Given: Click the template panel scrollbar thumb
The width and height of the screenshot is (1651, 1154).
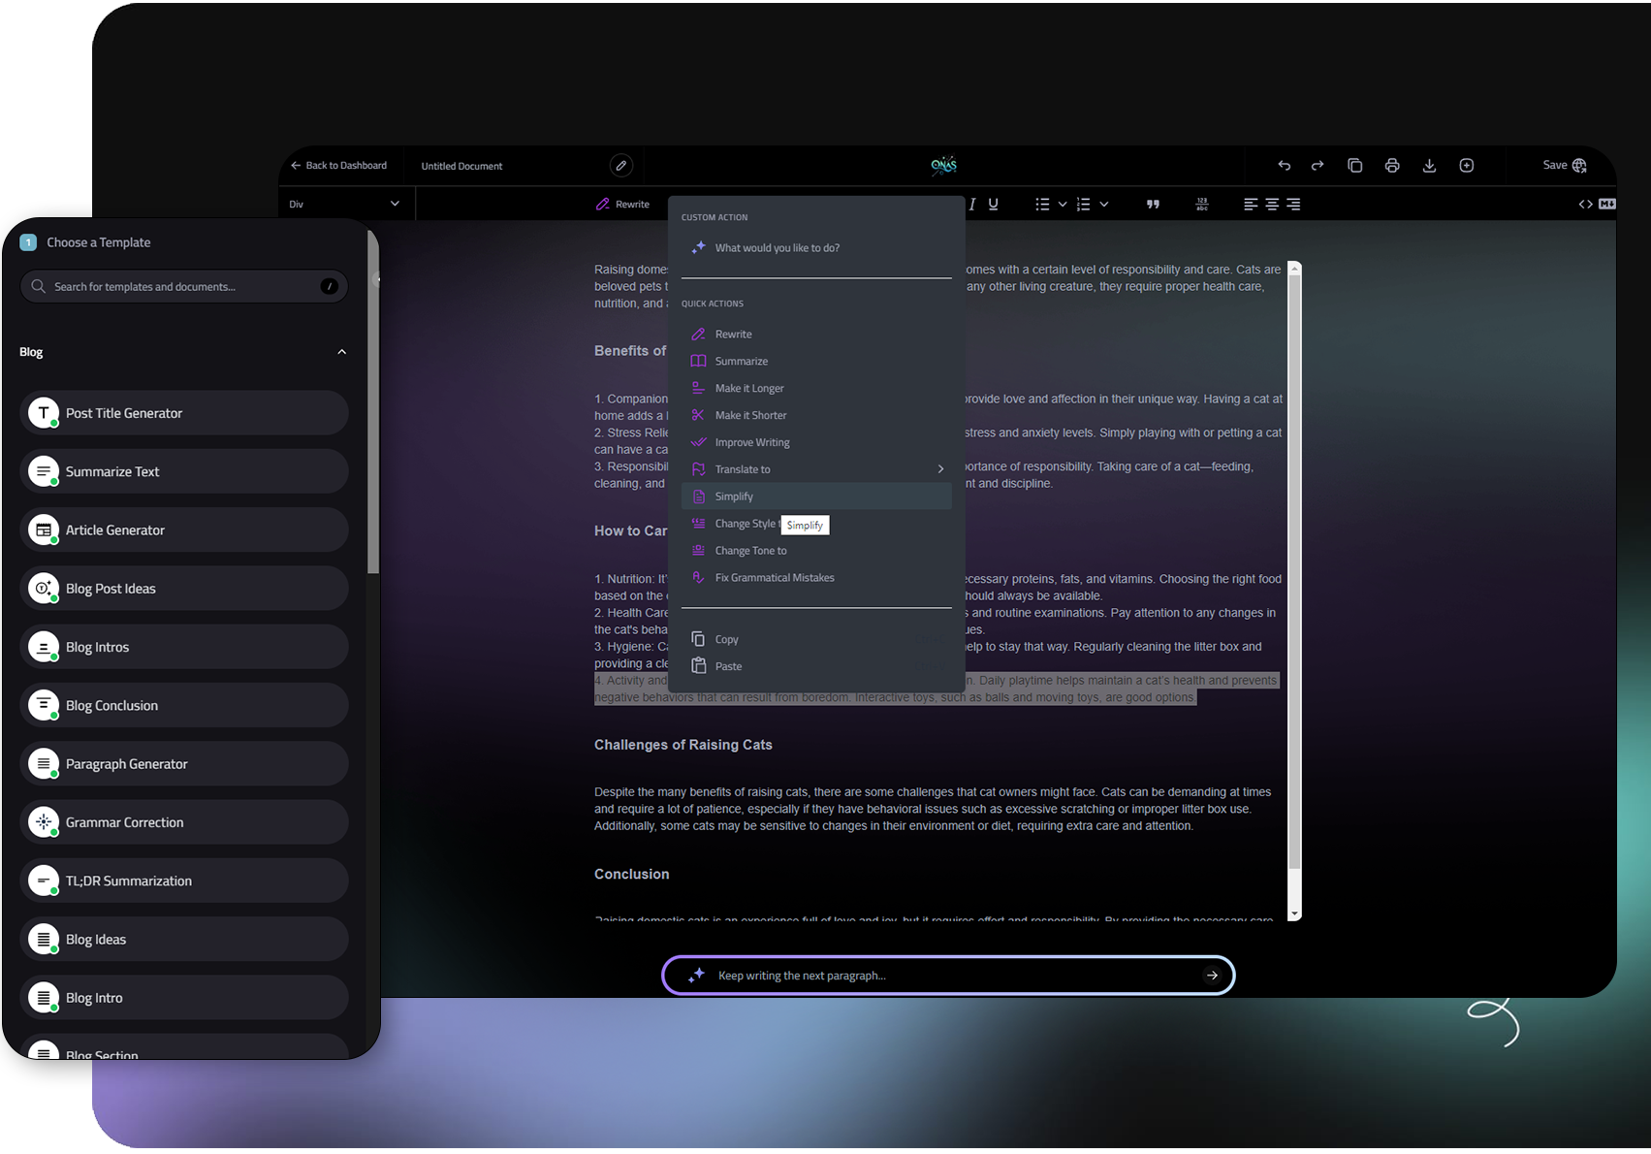Looking at the screenshot, I should tap(373, 402).
